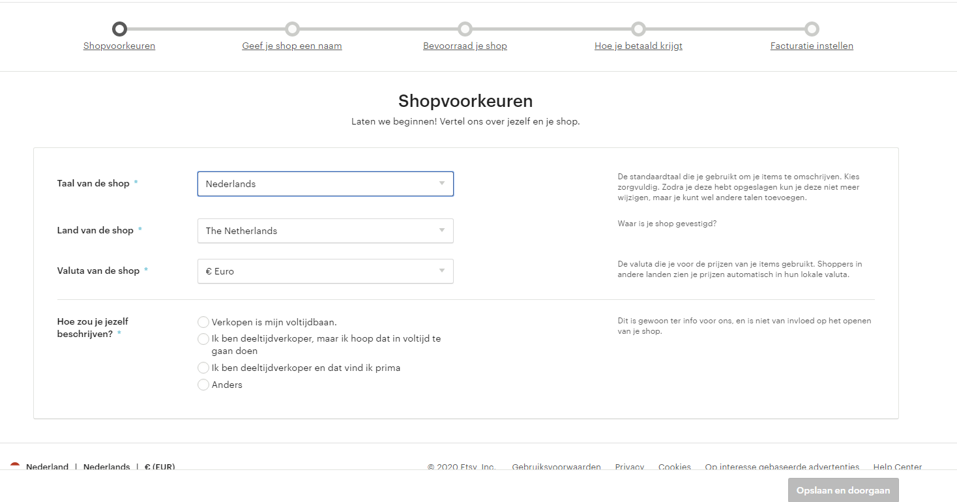
Task: Choose the hoping-for-fulltime deeltijdverkoper option
Action: tap(203, 339)
